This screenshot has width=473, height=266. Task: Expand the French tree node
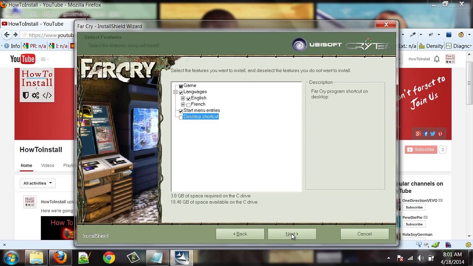(x=183, y=105)
